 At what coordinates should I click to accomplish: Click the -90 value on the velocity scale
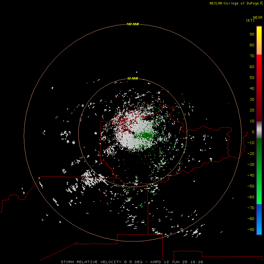click(x=251, y=230)
